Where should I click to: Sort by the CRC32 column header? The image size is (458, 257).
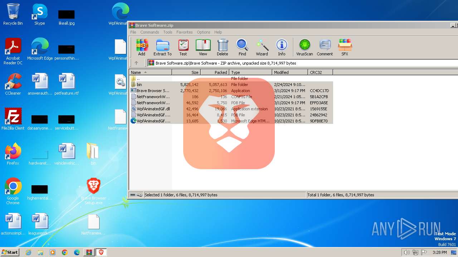pyautogui.click(x=320, y=72)
